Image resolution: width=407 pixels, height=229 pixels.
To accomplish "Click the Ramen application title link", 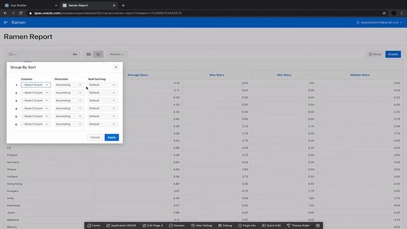I will click(18, 23).
